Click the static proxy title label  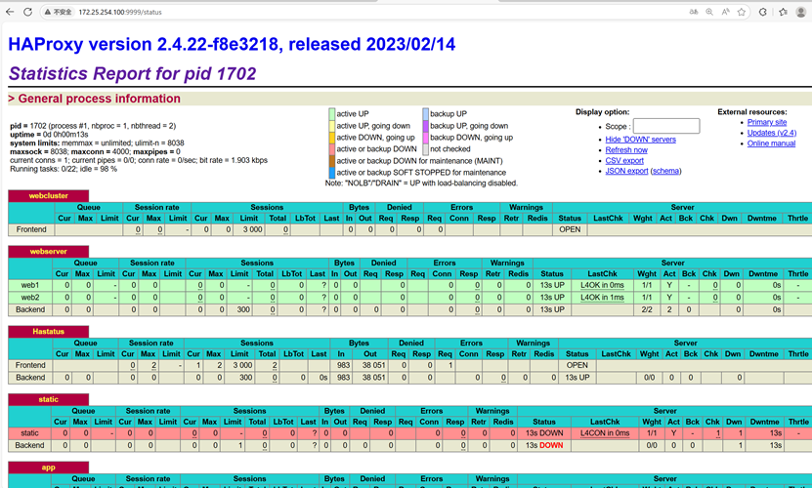point(48,399)
